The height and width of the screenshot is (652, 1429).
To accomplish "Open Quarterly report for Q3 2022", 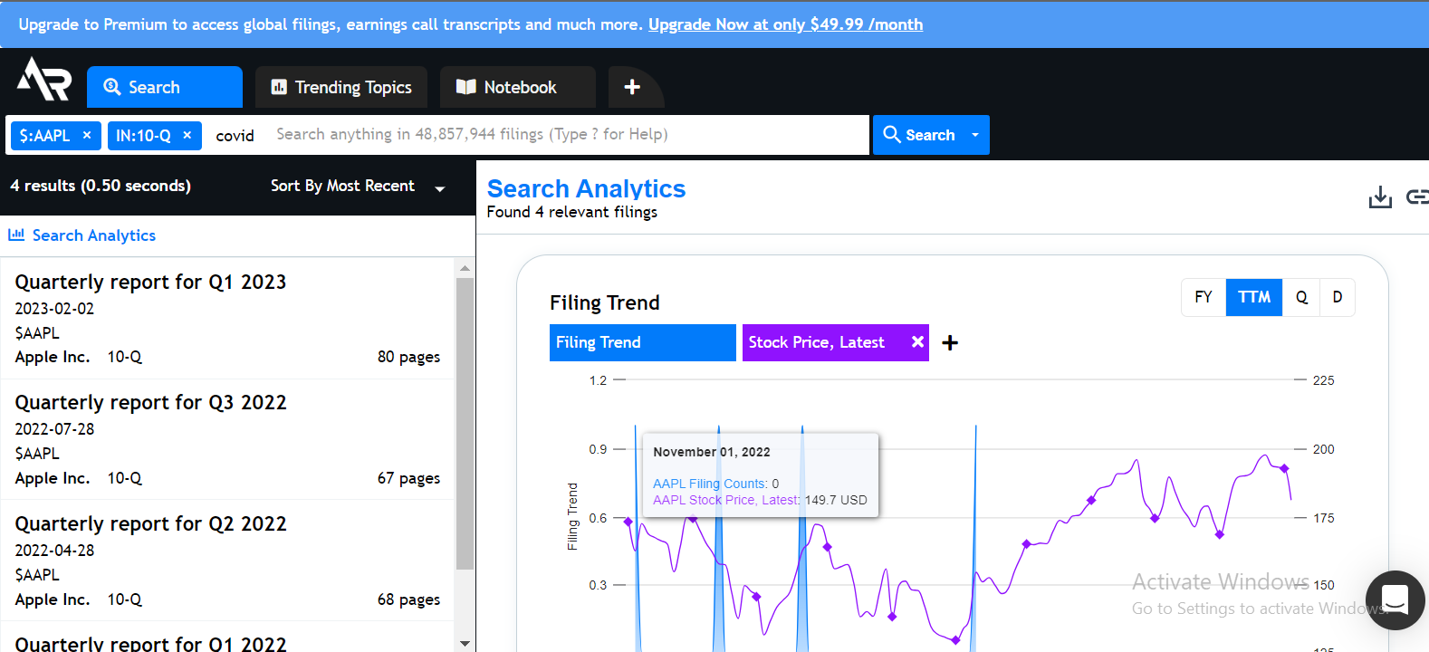I will point(150,402).
